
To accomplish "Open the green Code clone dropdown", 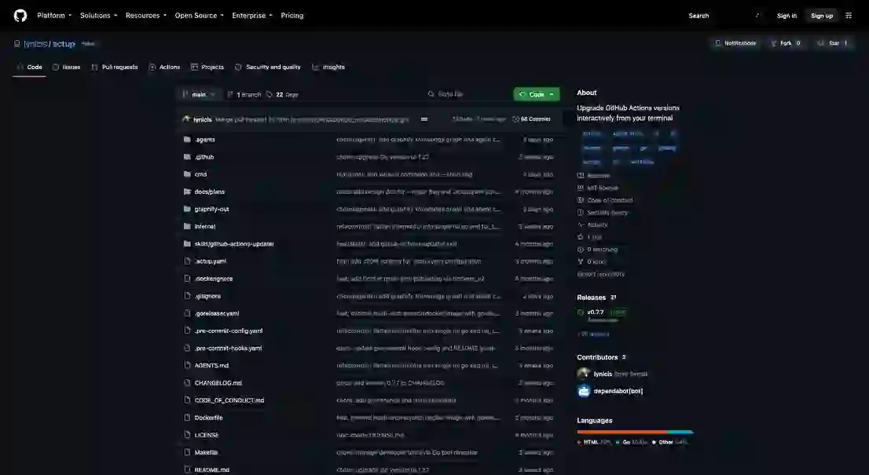I will click(537, 94).
